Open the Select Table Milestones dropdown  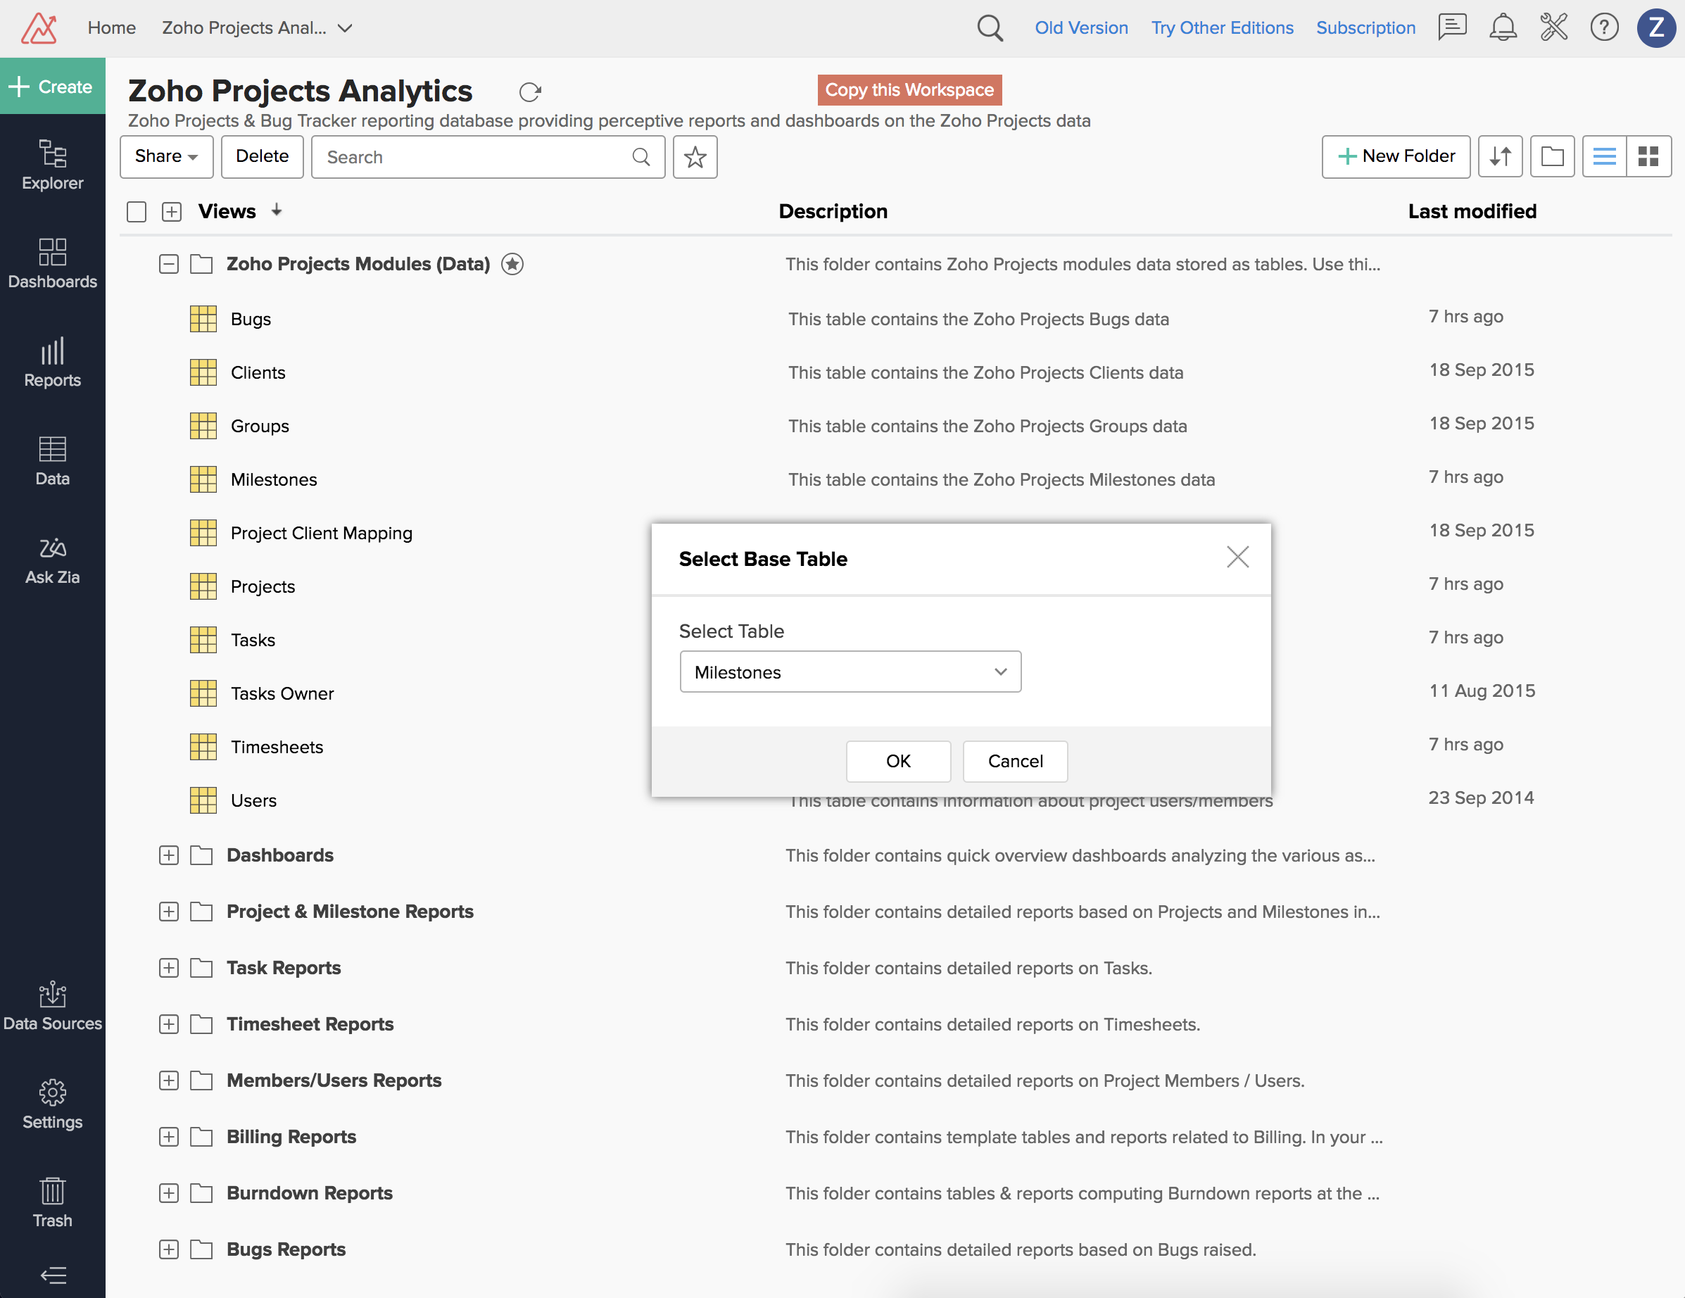click(850, 672)
